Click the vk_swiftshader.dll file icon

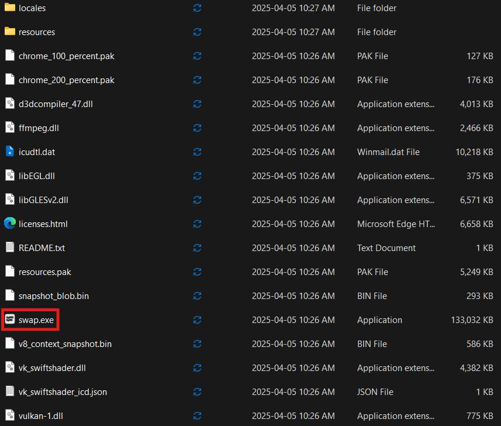10,367
